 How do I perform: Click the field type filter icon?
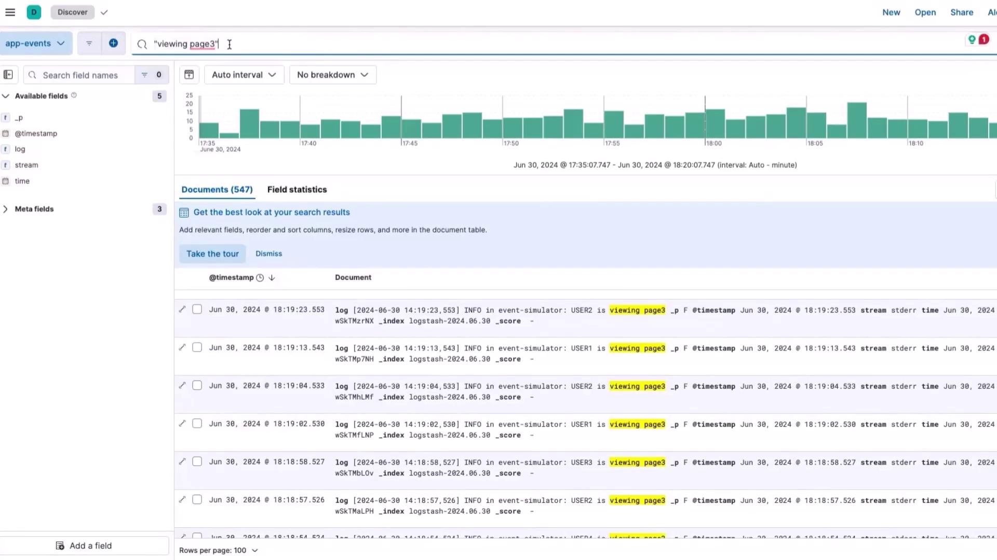144,75
